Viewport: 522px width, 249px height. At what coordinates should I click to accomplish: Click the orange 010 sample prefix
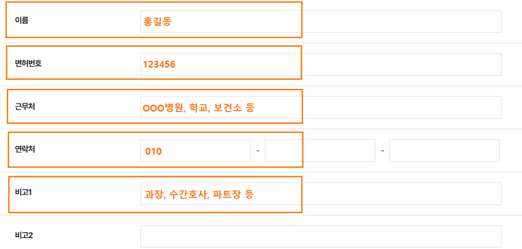point(153,151)
